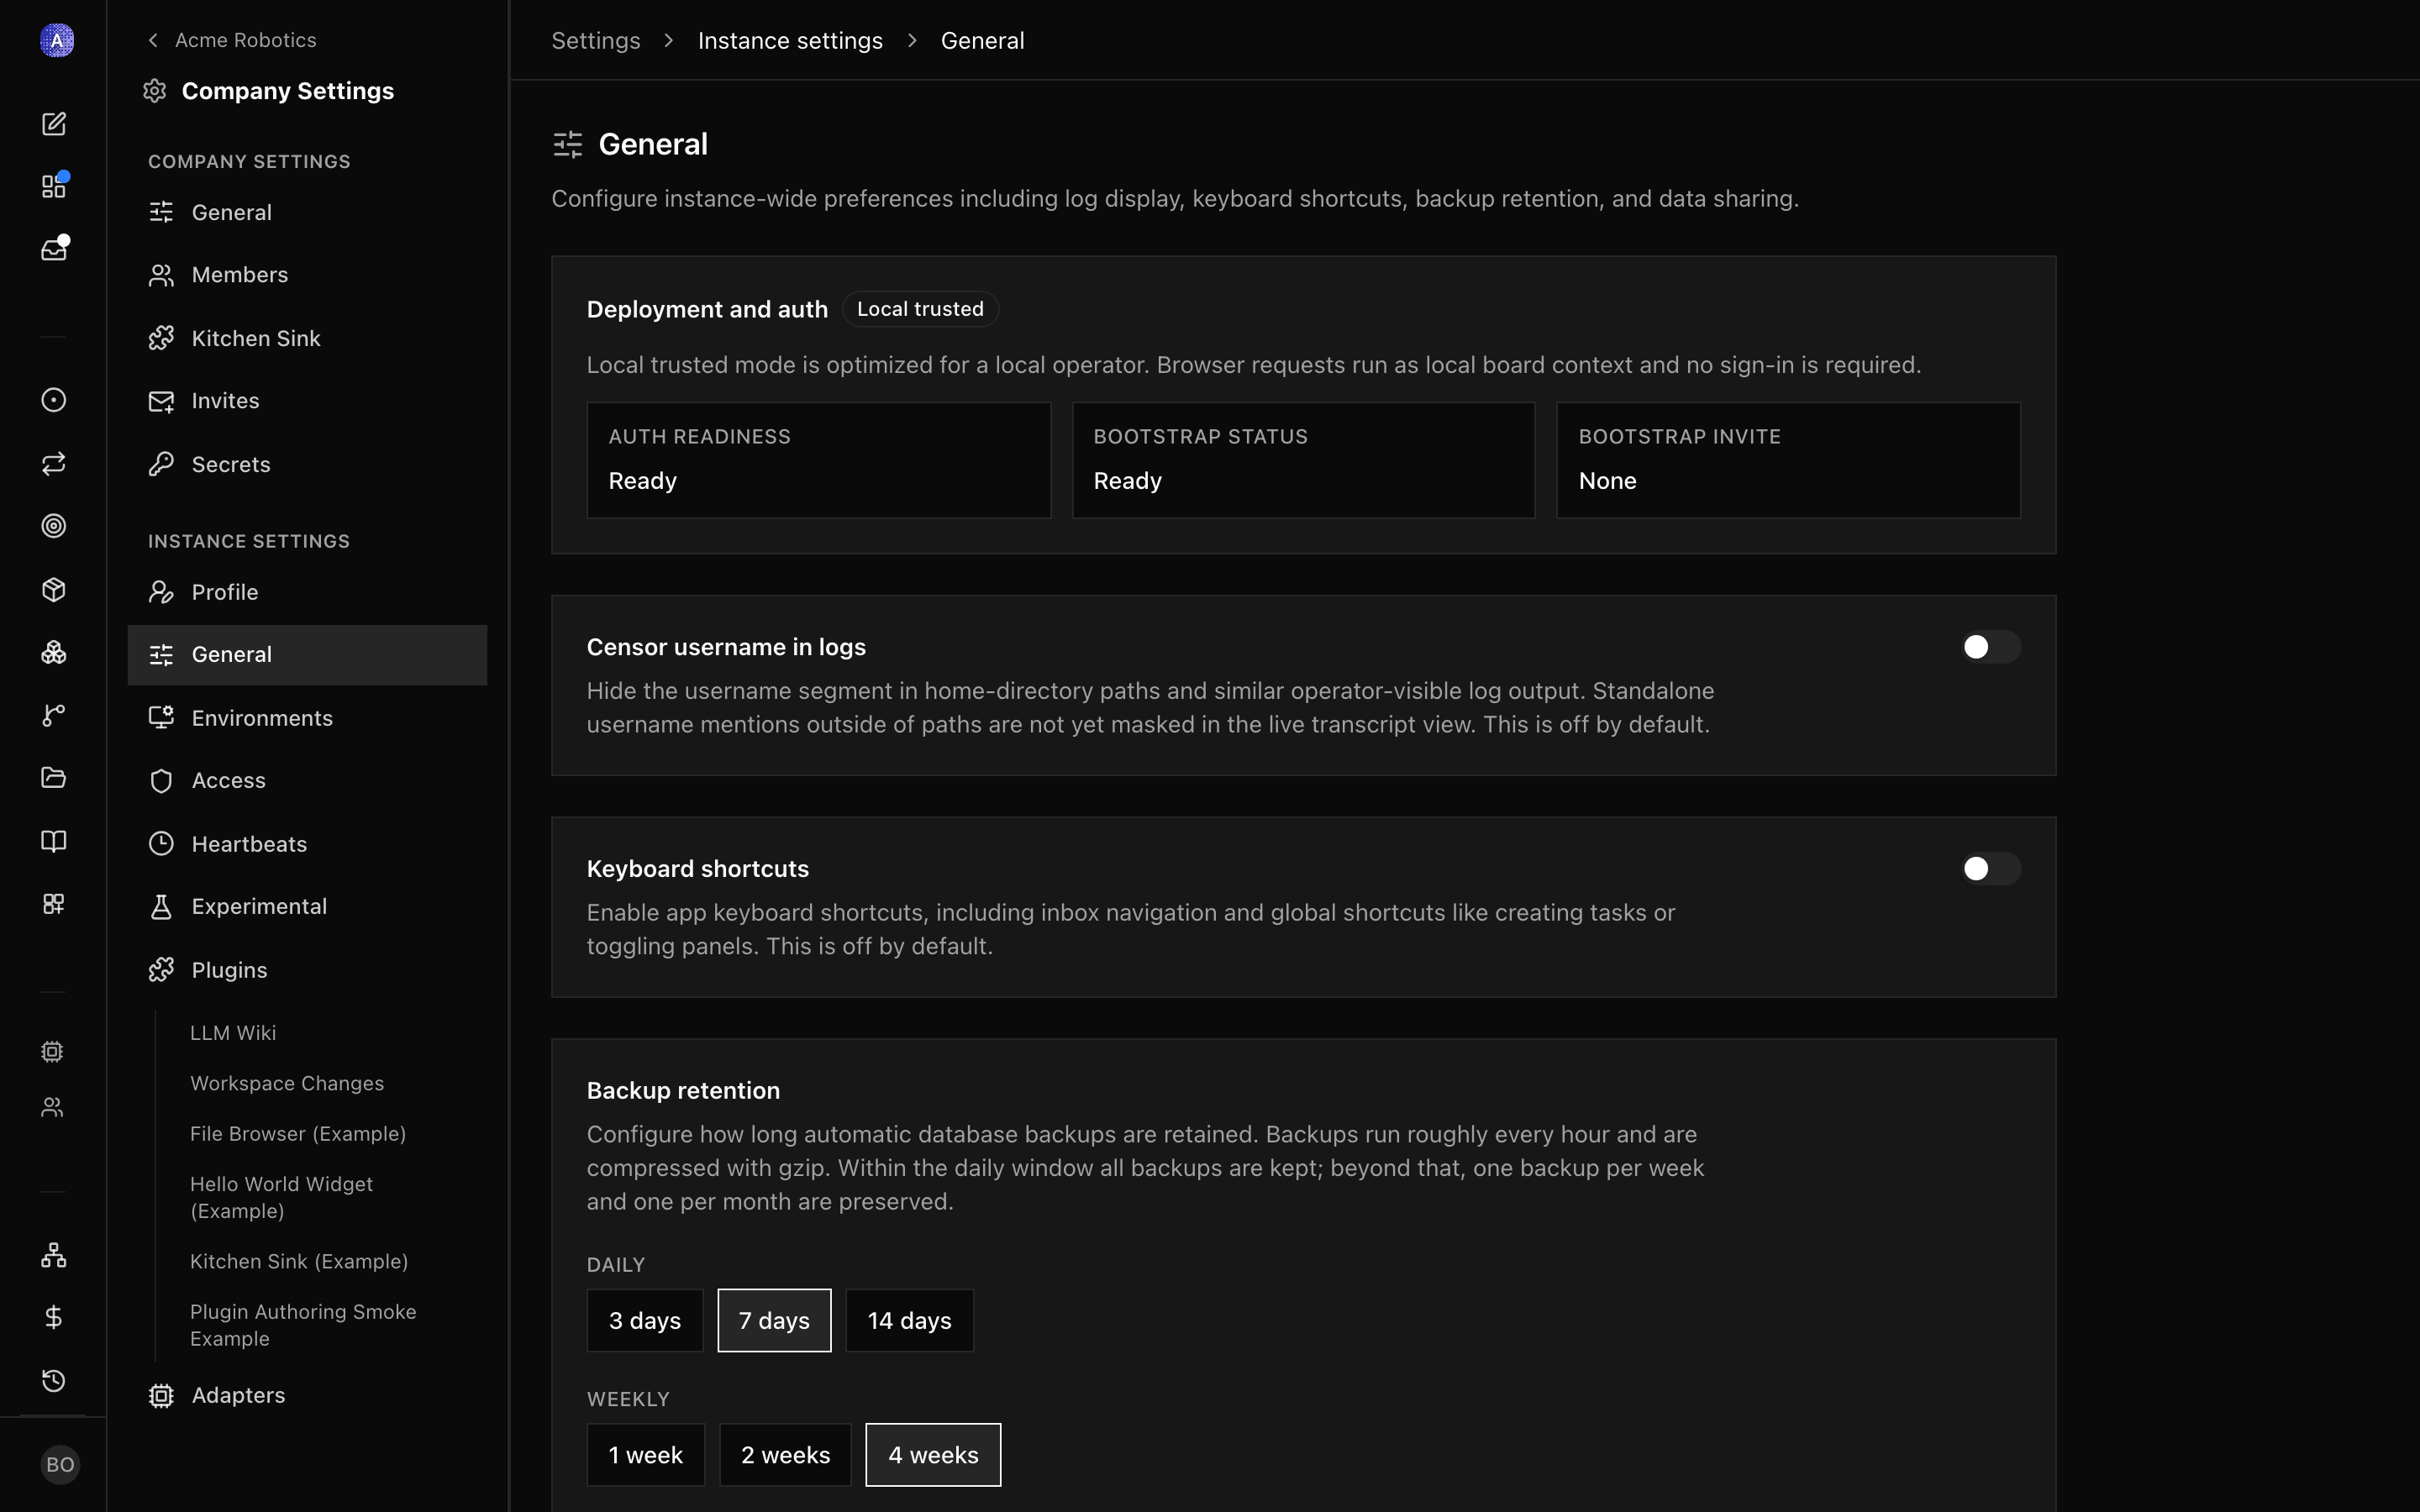Go back via Acme Robotics chevron

point(153,40)
